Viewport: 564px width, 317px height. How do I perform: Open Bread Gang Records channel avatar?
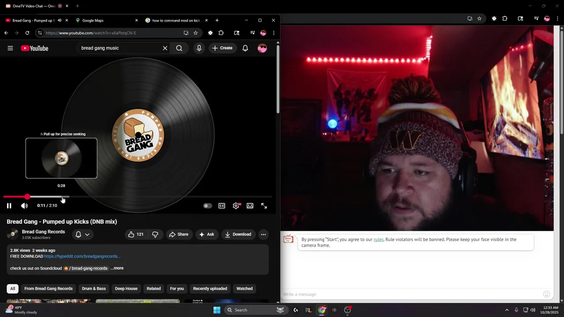click(x=13, y=234)
